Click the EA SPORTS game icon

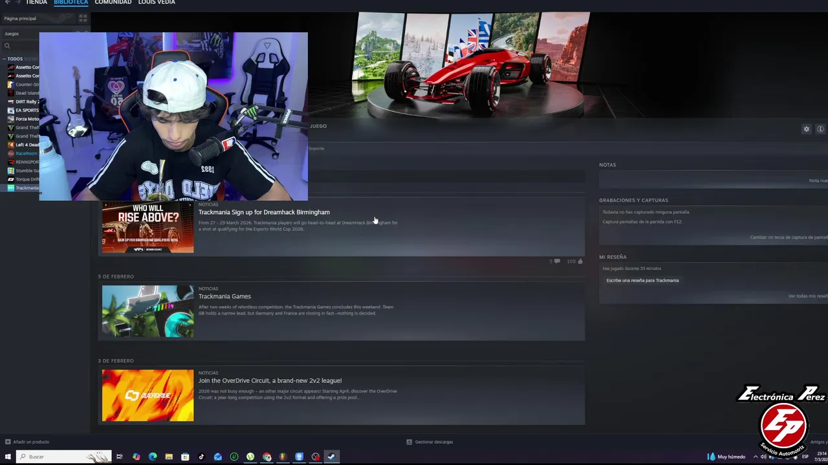click(10, 110)
